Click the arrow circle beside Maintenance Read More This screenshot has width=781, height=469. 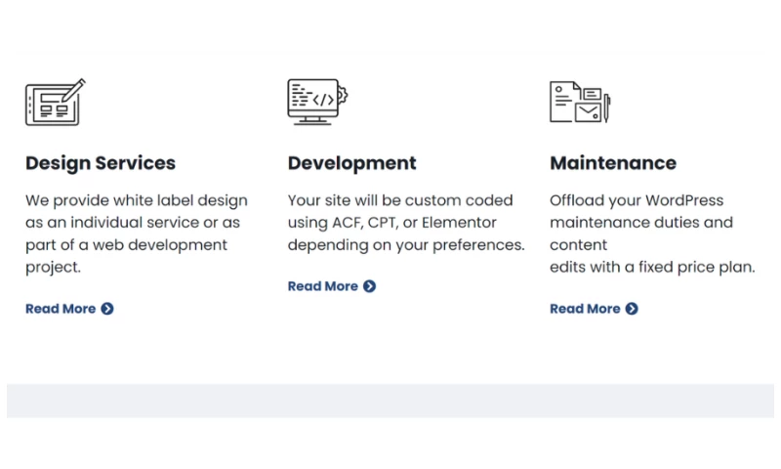pyautogui.click(x=632, y=309)
